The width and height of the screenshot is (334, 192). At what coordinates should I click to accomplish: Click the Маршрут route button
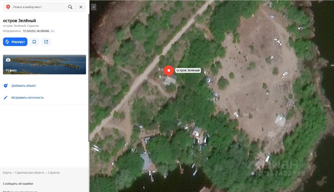coord(15,42)
